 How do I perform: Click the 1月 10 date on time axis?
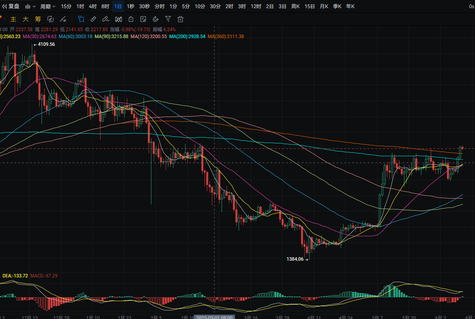93,317
